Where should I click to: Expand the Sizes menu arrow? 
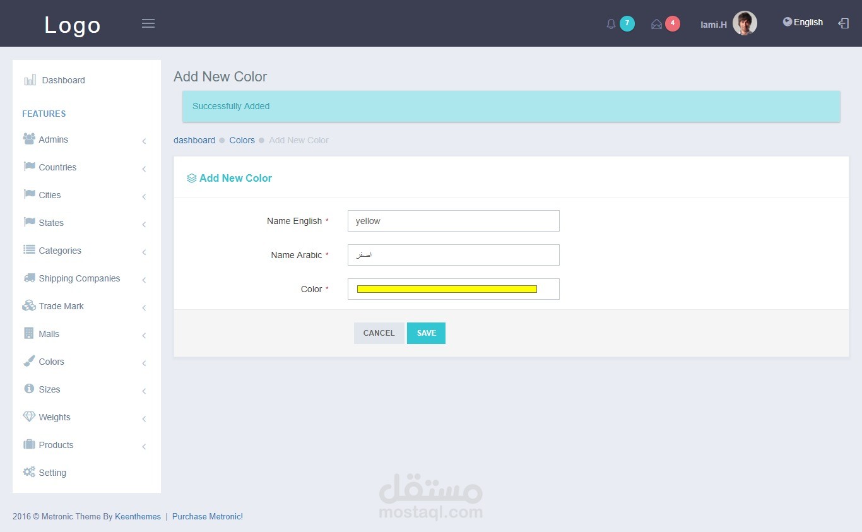(x=144, y=391)
